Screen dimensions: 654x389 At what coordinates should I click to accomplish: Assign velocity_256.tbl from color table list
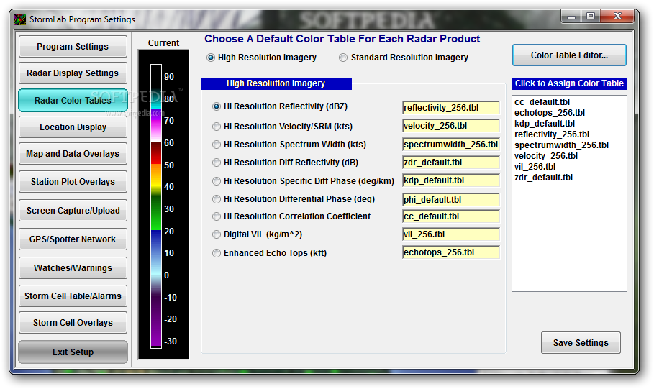click(546, 156)
